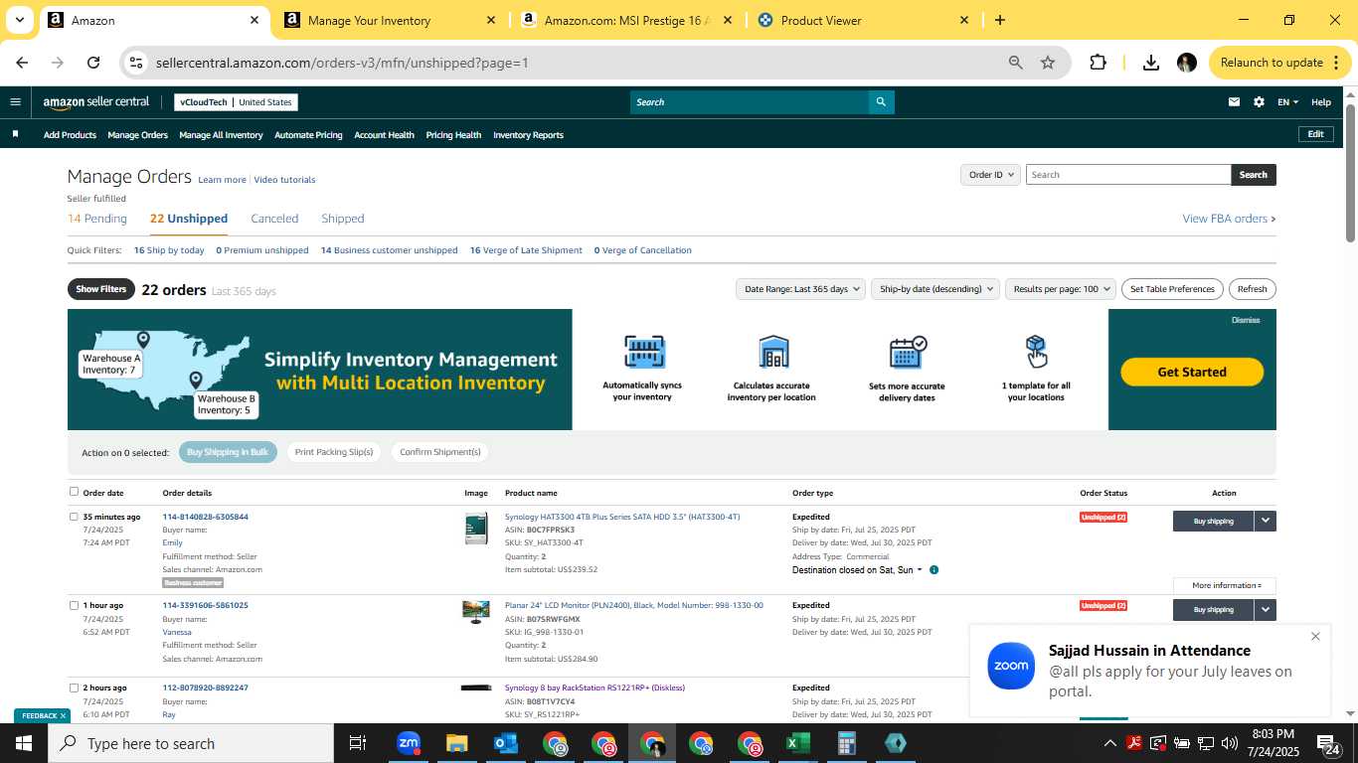
Task: Expand Buy shipping arrow for Vanessa's order
Action: [x=1265, y=609]
